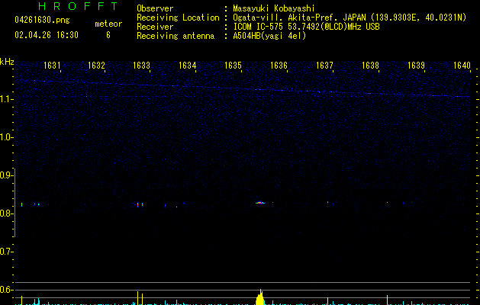Select the Ogata-vill. Akita-Pref. JAPAN location text
Screen dimensions: 480x305
pyautogui.click(x=350, y=18)
